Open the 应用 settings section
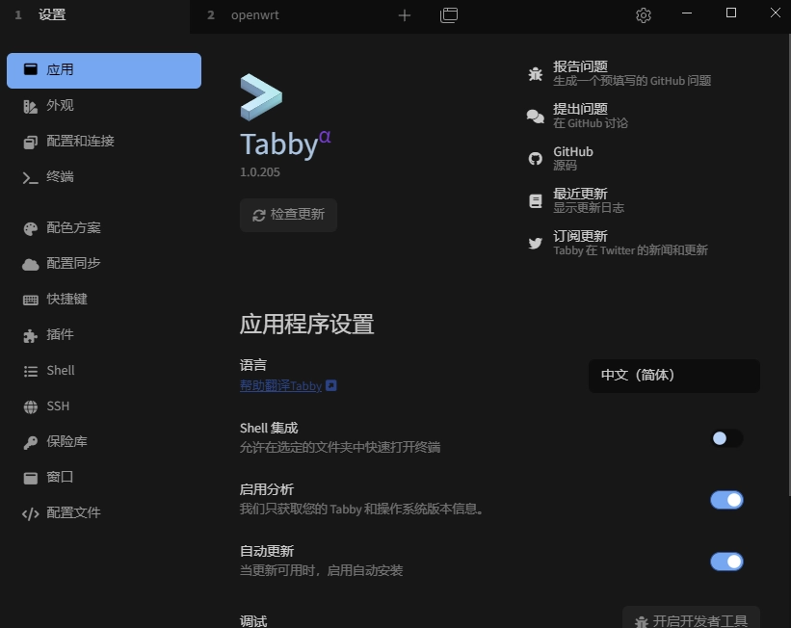 [104, 70]
